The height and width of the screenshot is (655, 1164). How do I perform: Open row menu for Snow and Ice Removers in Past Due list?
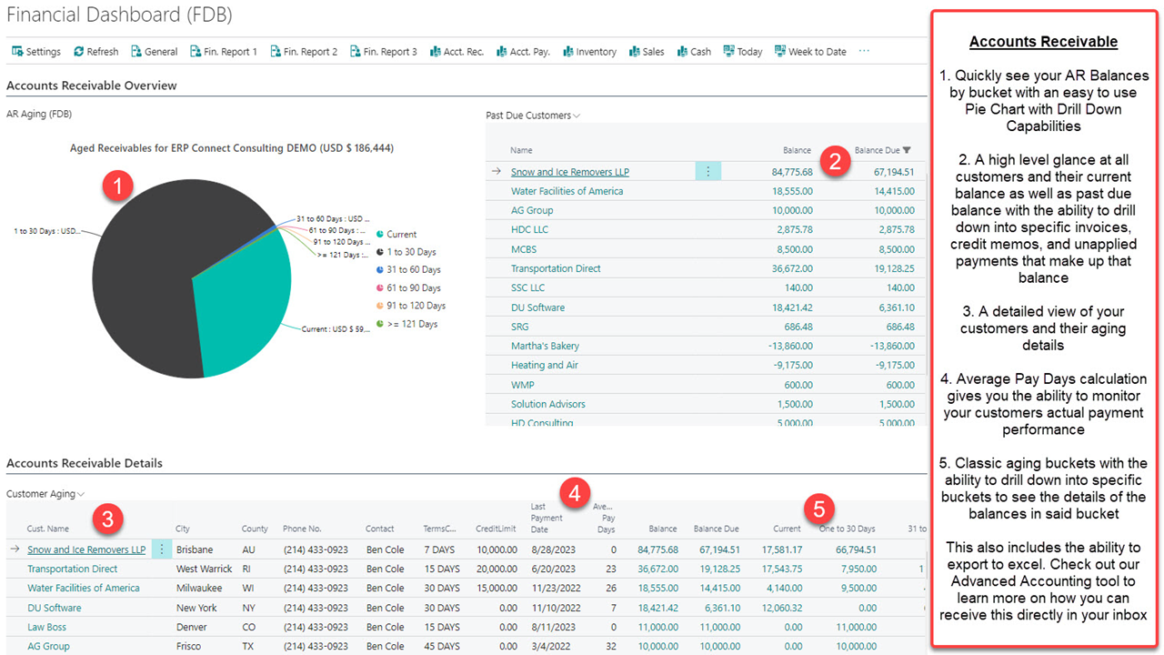[708, 171]
